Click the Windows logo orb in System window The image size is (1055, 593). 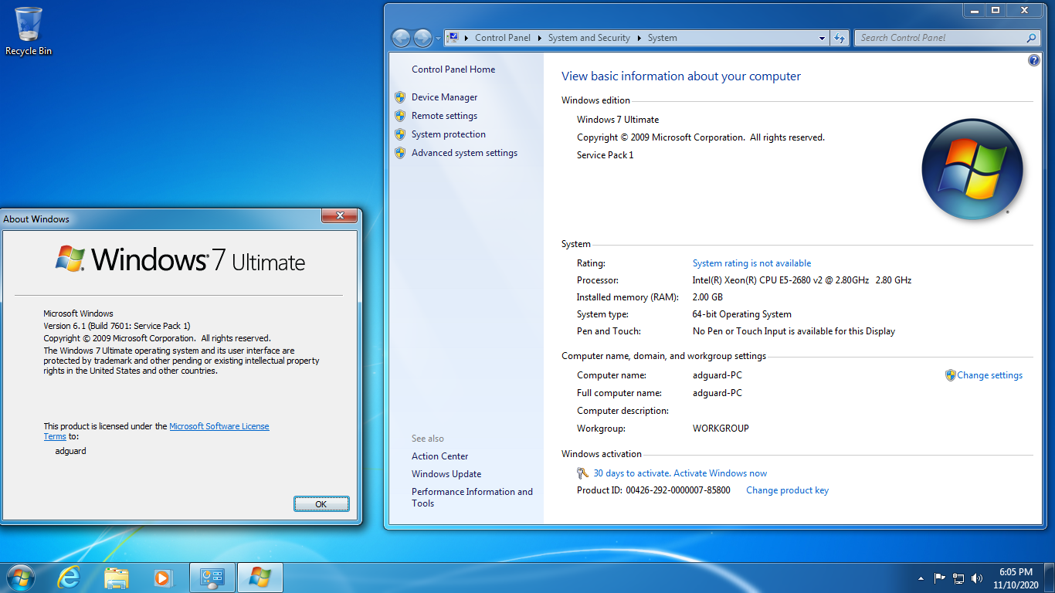972,169
